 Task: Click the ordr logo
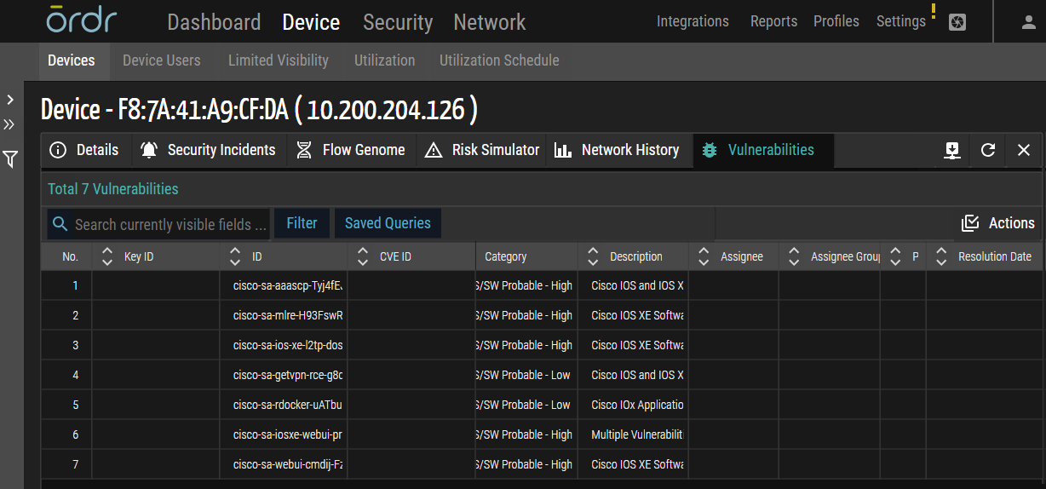coord(82,21)
